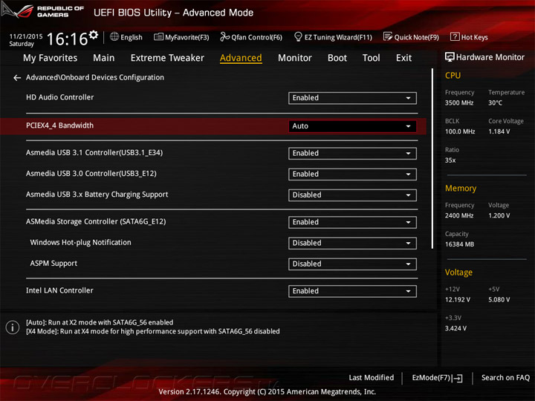Click the +3.3V reading 3.424 V
Image resolution: width=535 pixels, height=401 pixels.
[x=455, y=329]
